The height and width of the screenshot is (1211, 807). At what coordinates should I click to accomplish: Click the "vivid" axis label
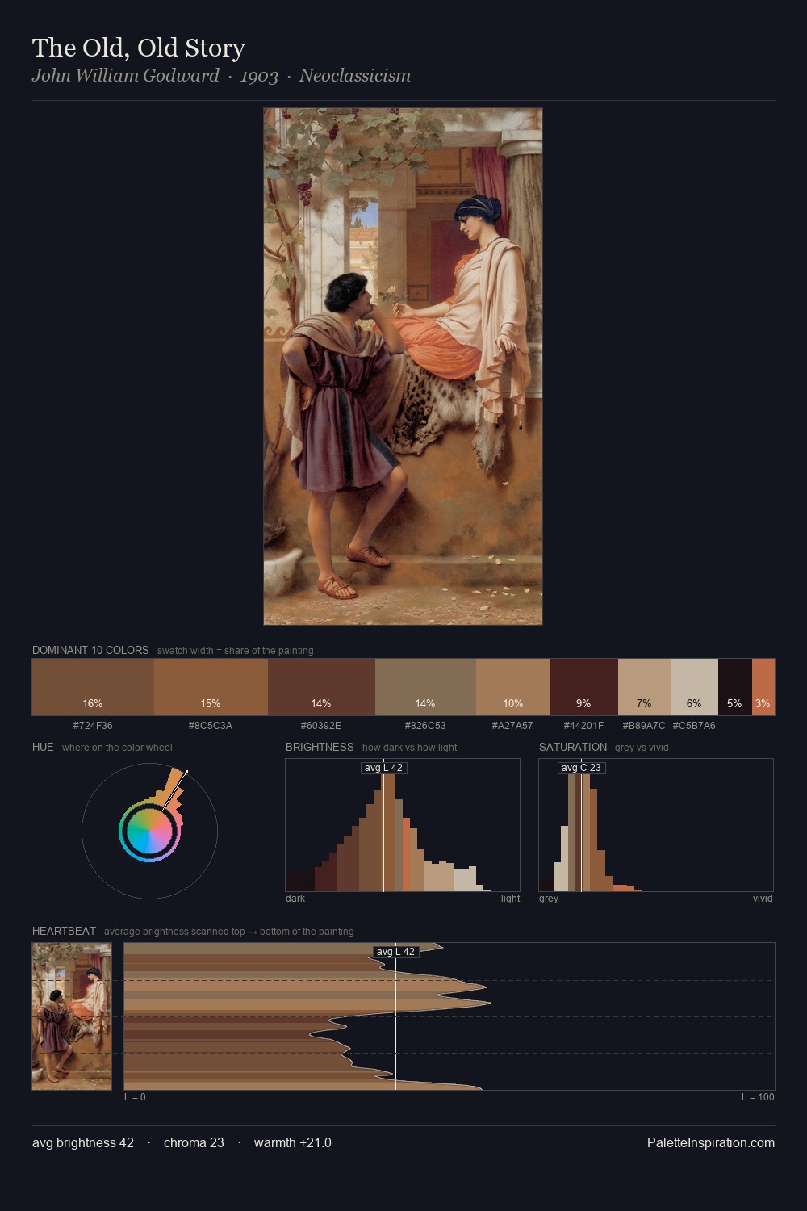point(763,899)
